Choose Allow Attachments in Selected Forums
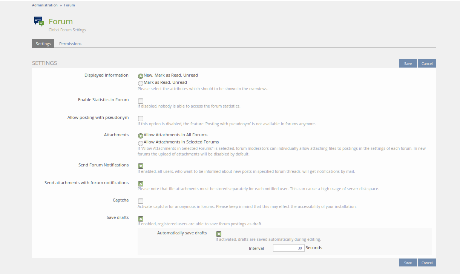 [141, 143]
